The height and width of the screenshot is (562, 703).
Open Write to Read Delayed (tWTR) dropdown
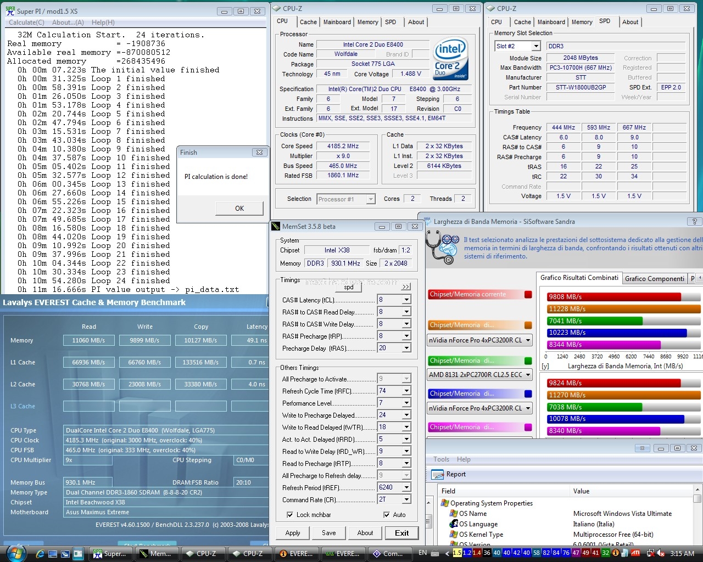(406, 427)
